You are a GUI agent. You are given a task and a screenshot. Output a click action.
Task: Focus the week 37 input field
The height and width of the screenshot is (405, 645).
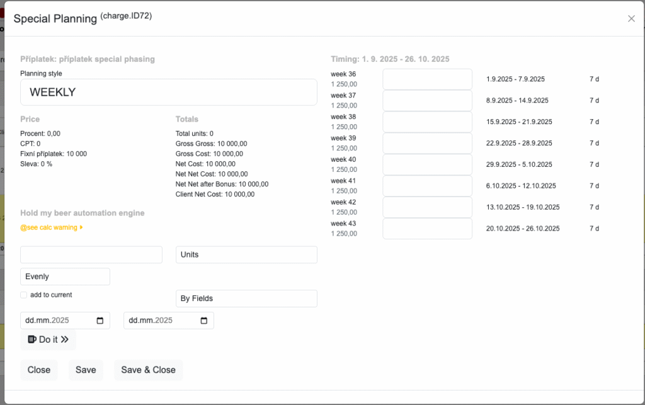tap(427, 101)
